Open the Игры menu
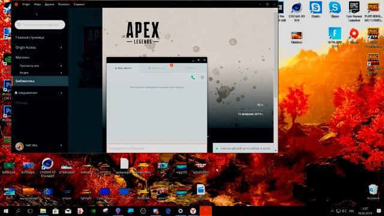 (37, 4)
